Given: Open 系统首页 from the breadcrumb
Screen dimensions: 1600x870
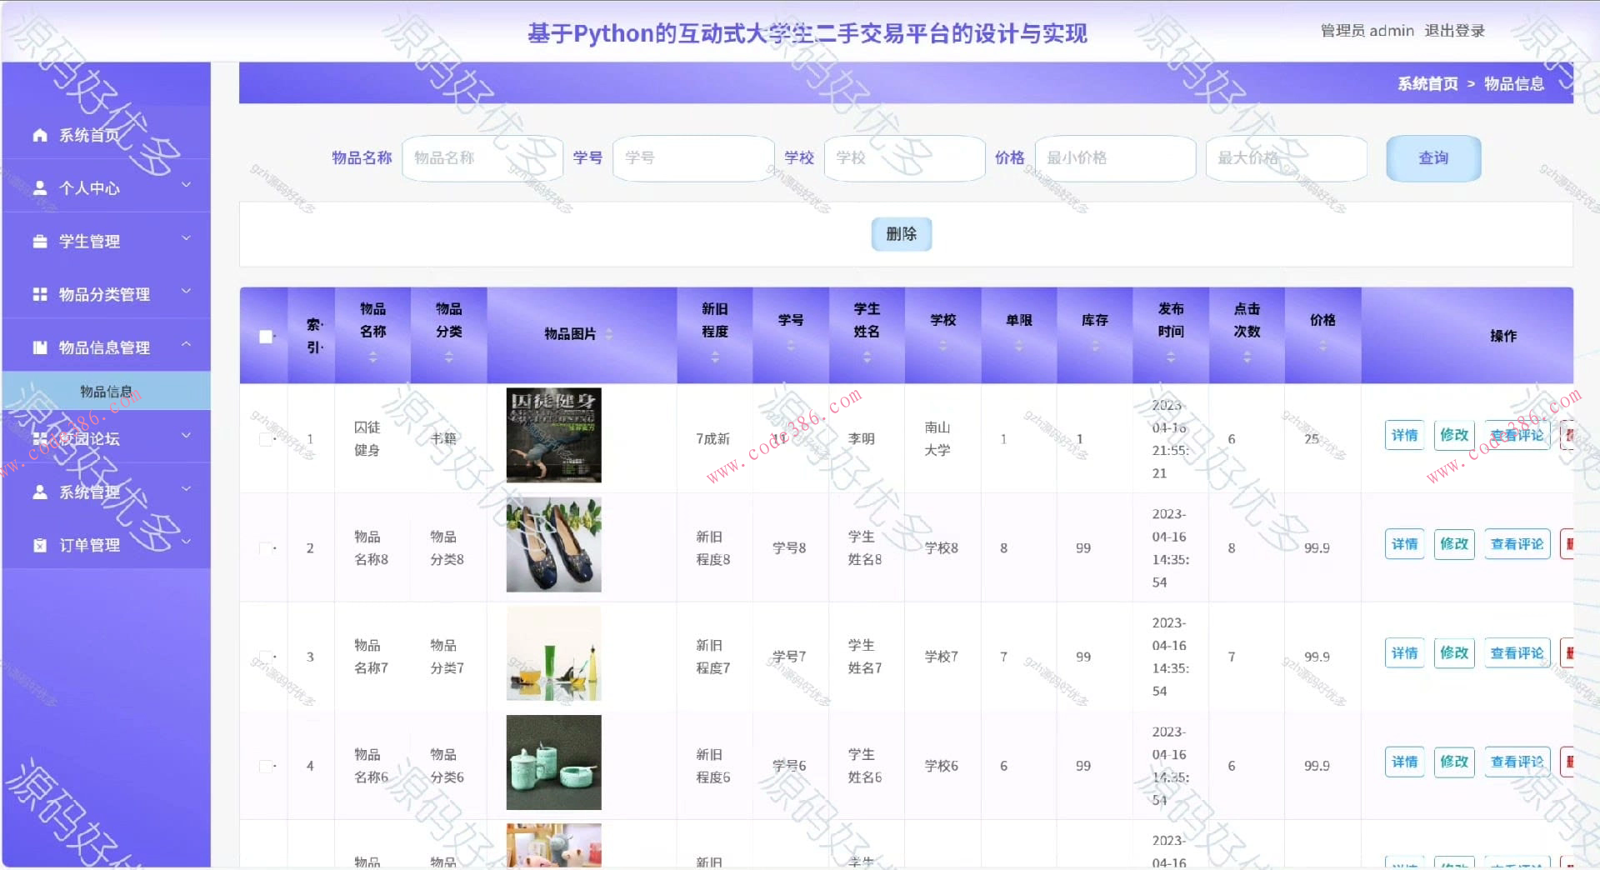Looking at the screenshot, I should 1427,84.
